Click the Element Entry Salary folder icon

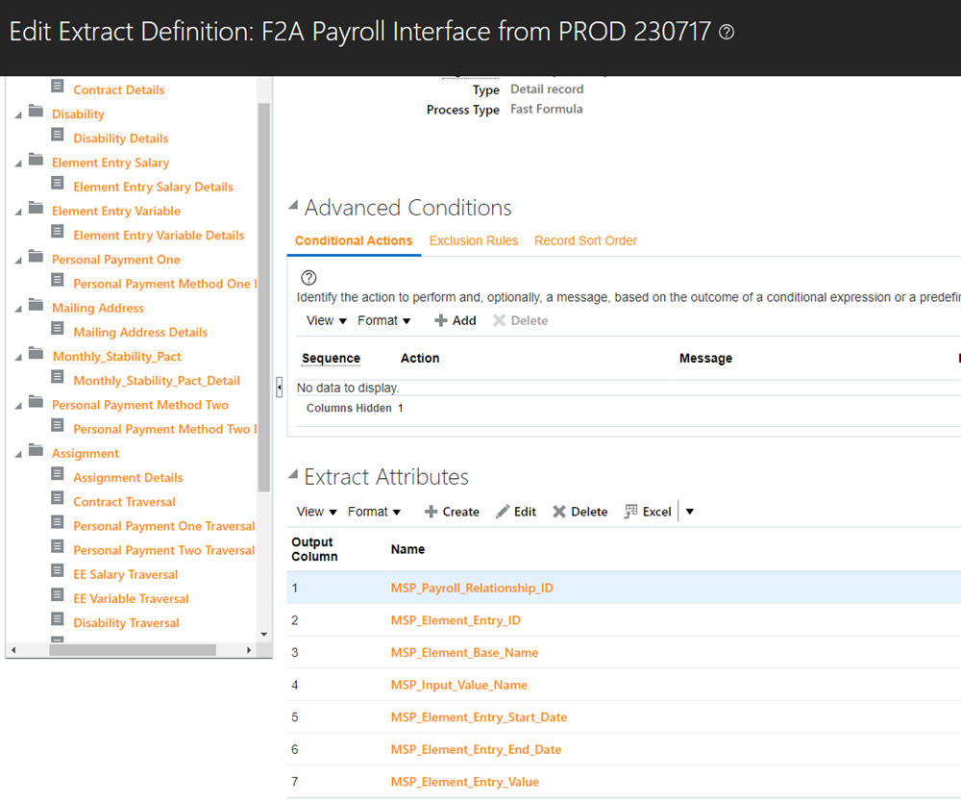point(37,160)
